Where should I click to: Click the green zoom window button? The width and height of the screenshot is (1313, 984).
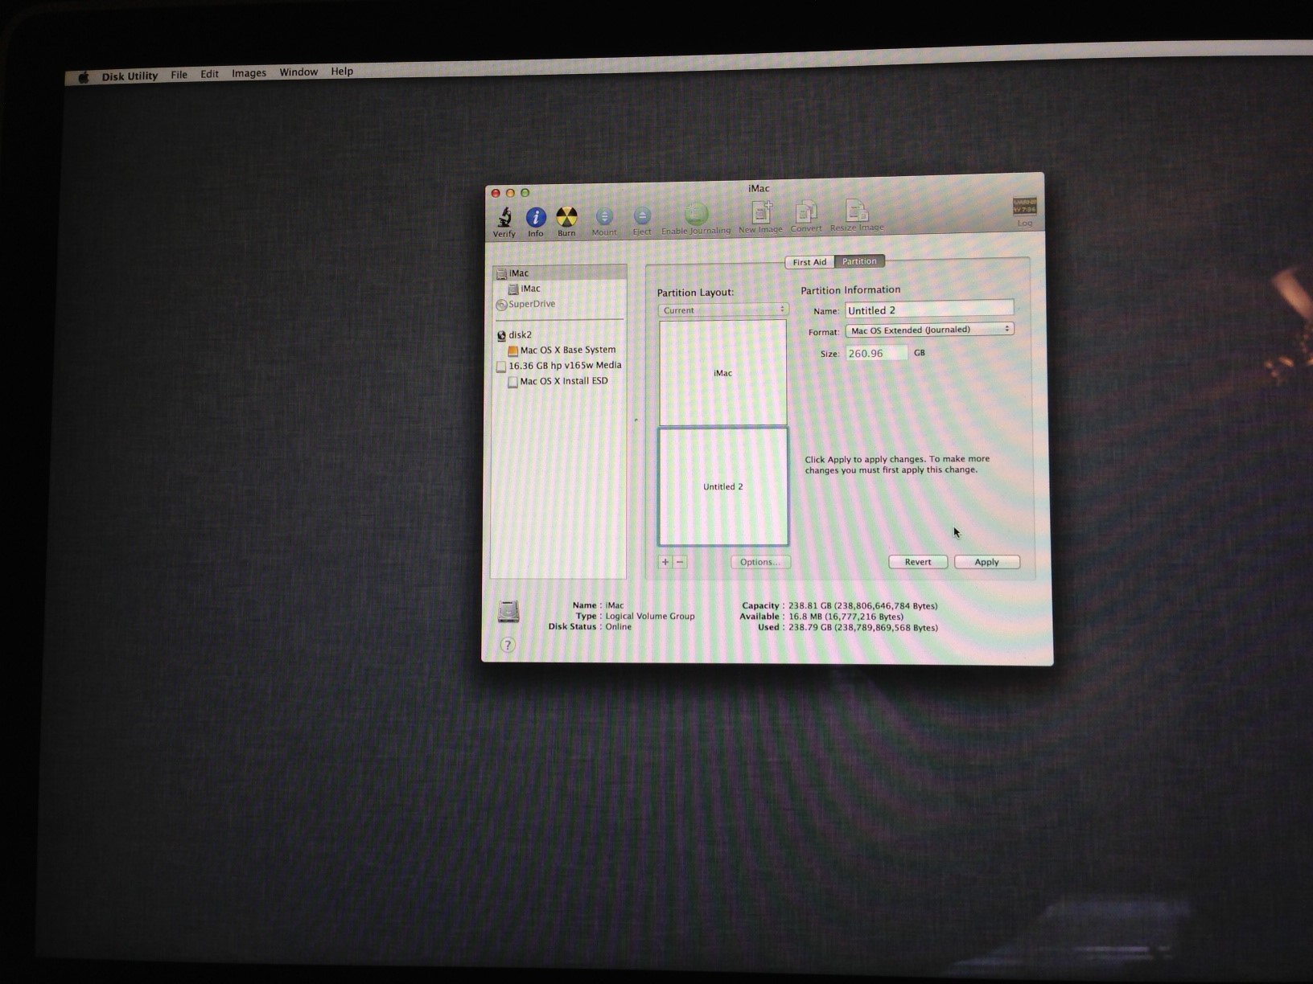click(x=525, y=193)
